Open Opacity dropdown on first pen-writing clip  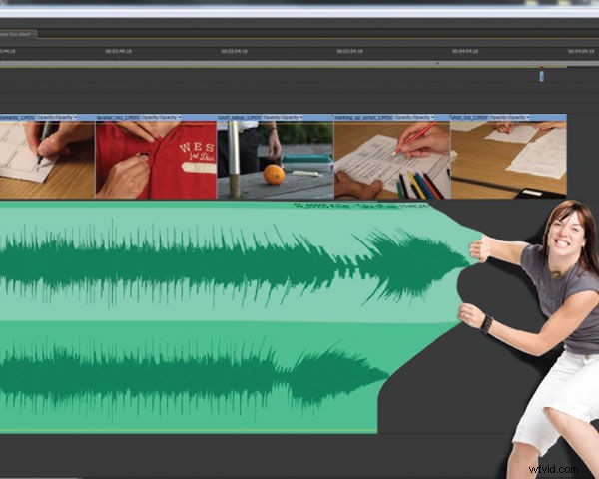(x=57, y=118)
